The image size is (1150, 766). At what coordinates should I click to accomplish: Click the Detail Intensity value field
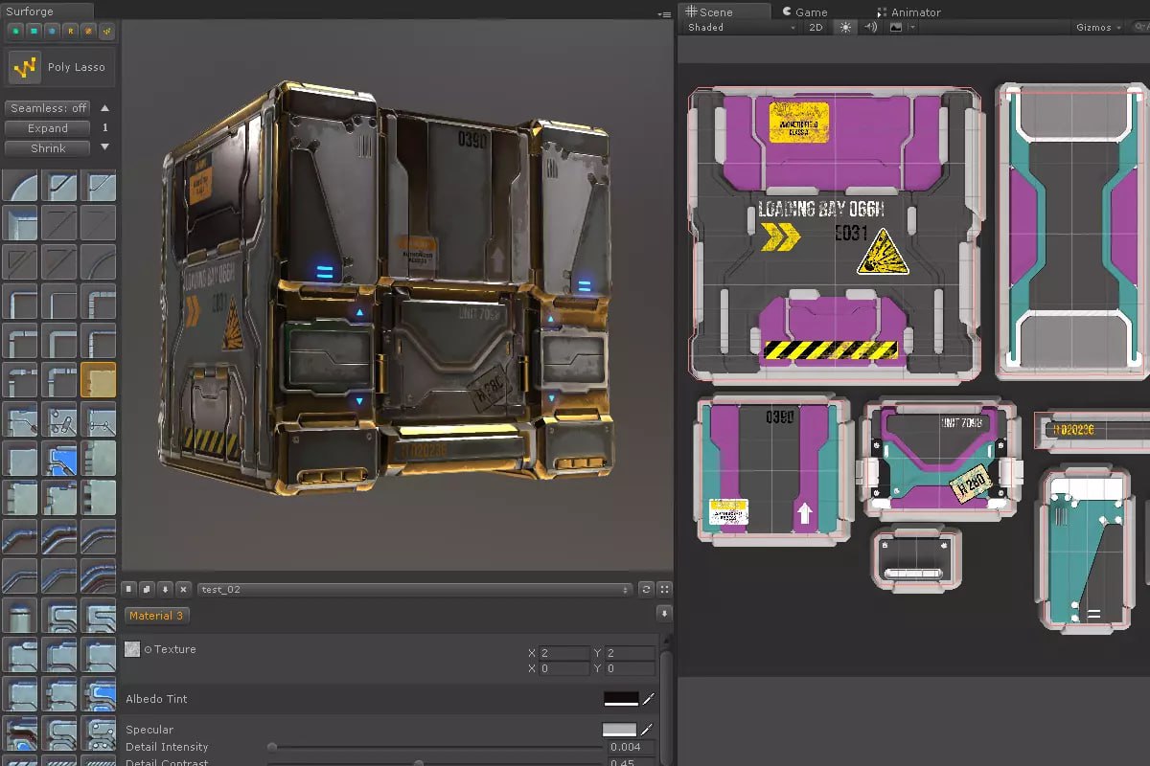point(631,747)
